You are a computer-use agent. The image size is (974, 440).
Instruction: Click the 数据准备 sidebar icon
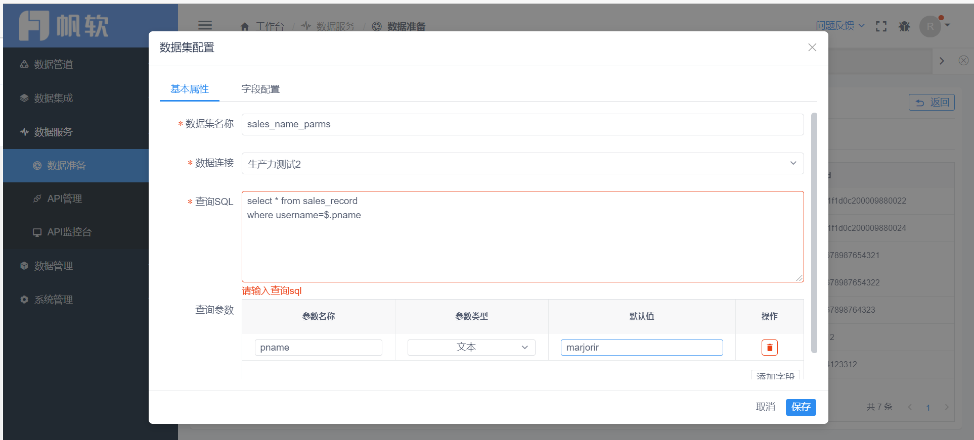pyautogui.click(x=37, y=165)
